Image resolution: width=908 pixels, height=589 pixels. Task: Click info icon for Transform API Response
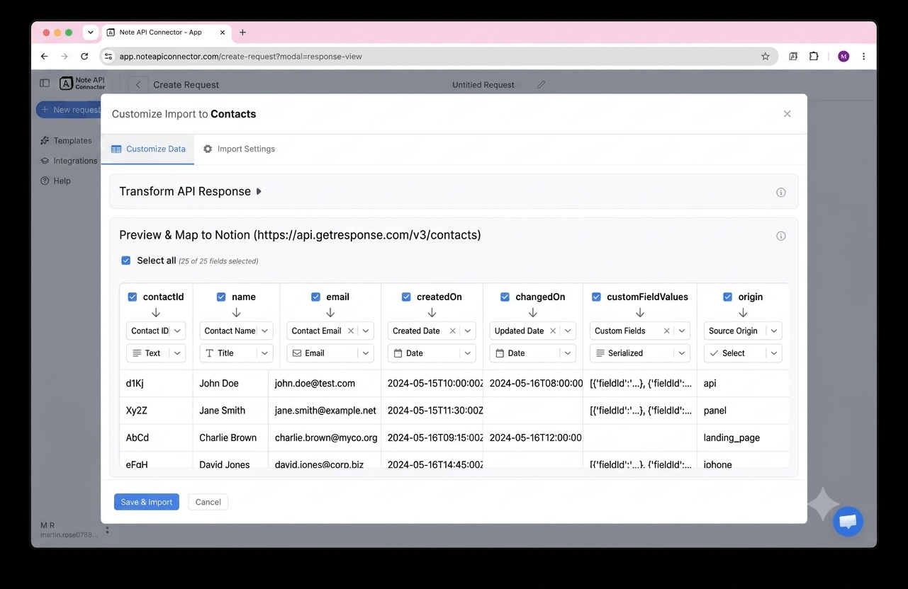tap(780, 193)
